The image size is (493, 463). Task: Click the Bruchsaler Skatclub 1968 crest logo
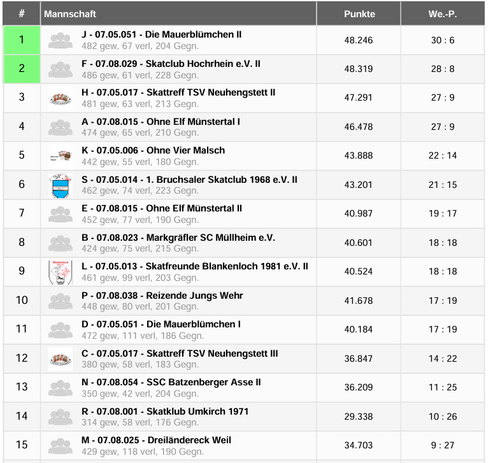[x=61, y=185]
